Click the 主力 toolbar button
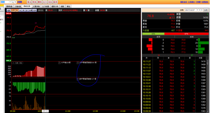 (x=45, y=2)
